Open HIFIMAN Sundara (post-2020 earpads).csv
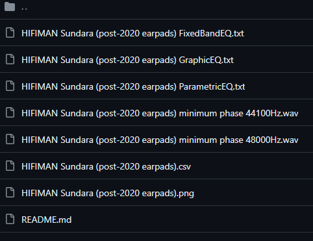This screenshot has width=313, height=241. click(x=106, y=166)
